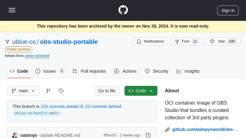This screenshot has height=138, width=246.
Task: Open the Insights tab
Action: 188,71
